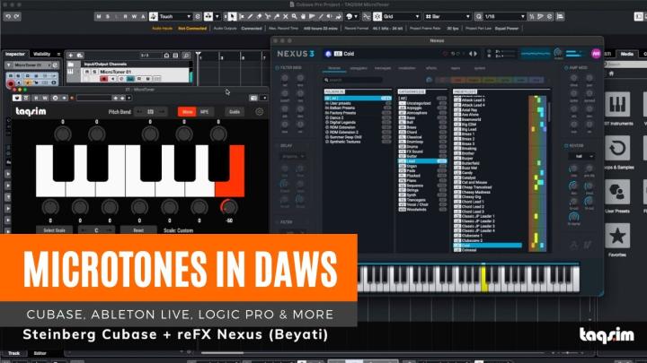The image size is (647, 363).
Task: Select the Split scissors tool
Action: tap(268, 16)
